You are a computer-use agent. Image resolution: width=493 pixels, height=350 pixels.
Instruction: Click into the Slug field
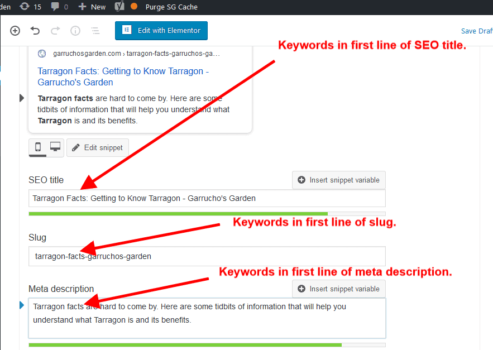point(207,256)
